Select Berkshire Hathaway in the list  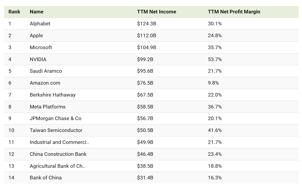[x=53, y=95]
